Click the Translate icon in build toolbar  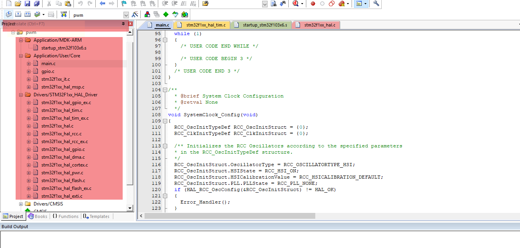(x=9, y=14)
